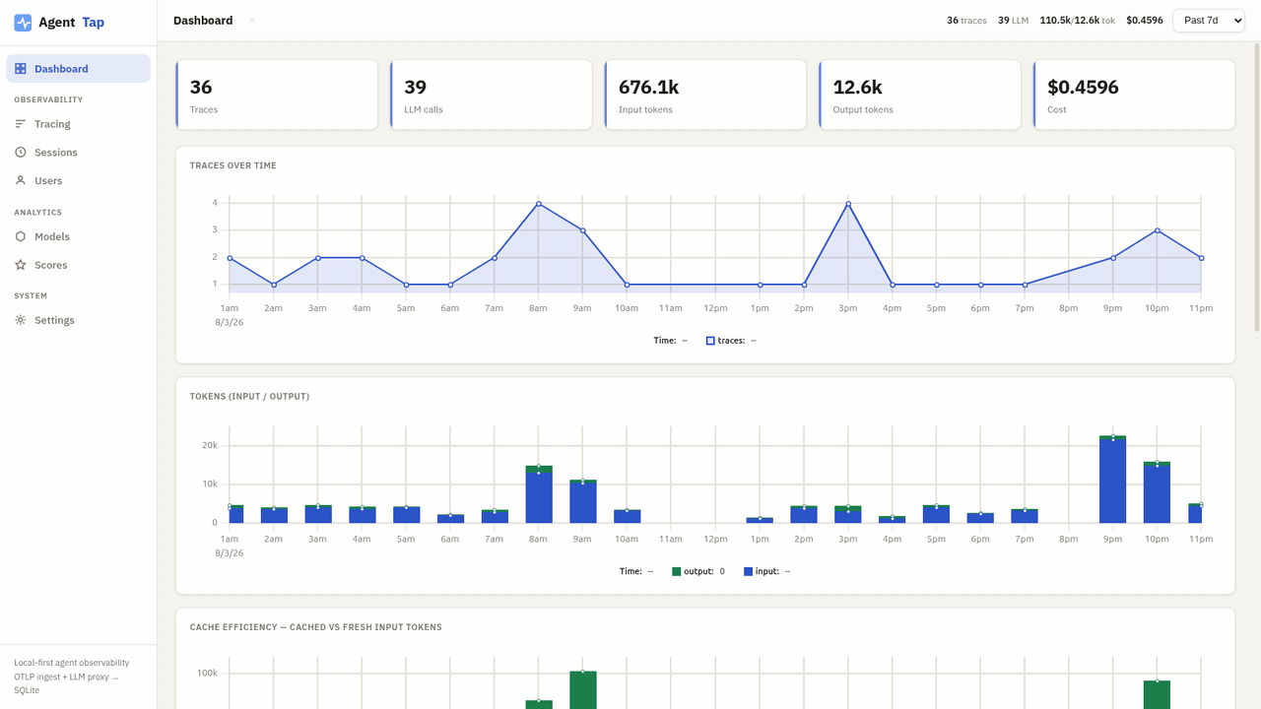Click the 9am bar in Cache Efficiency chart

(583, 690)
